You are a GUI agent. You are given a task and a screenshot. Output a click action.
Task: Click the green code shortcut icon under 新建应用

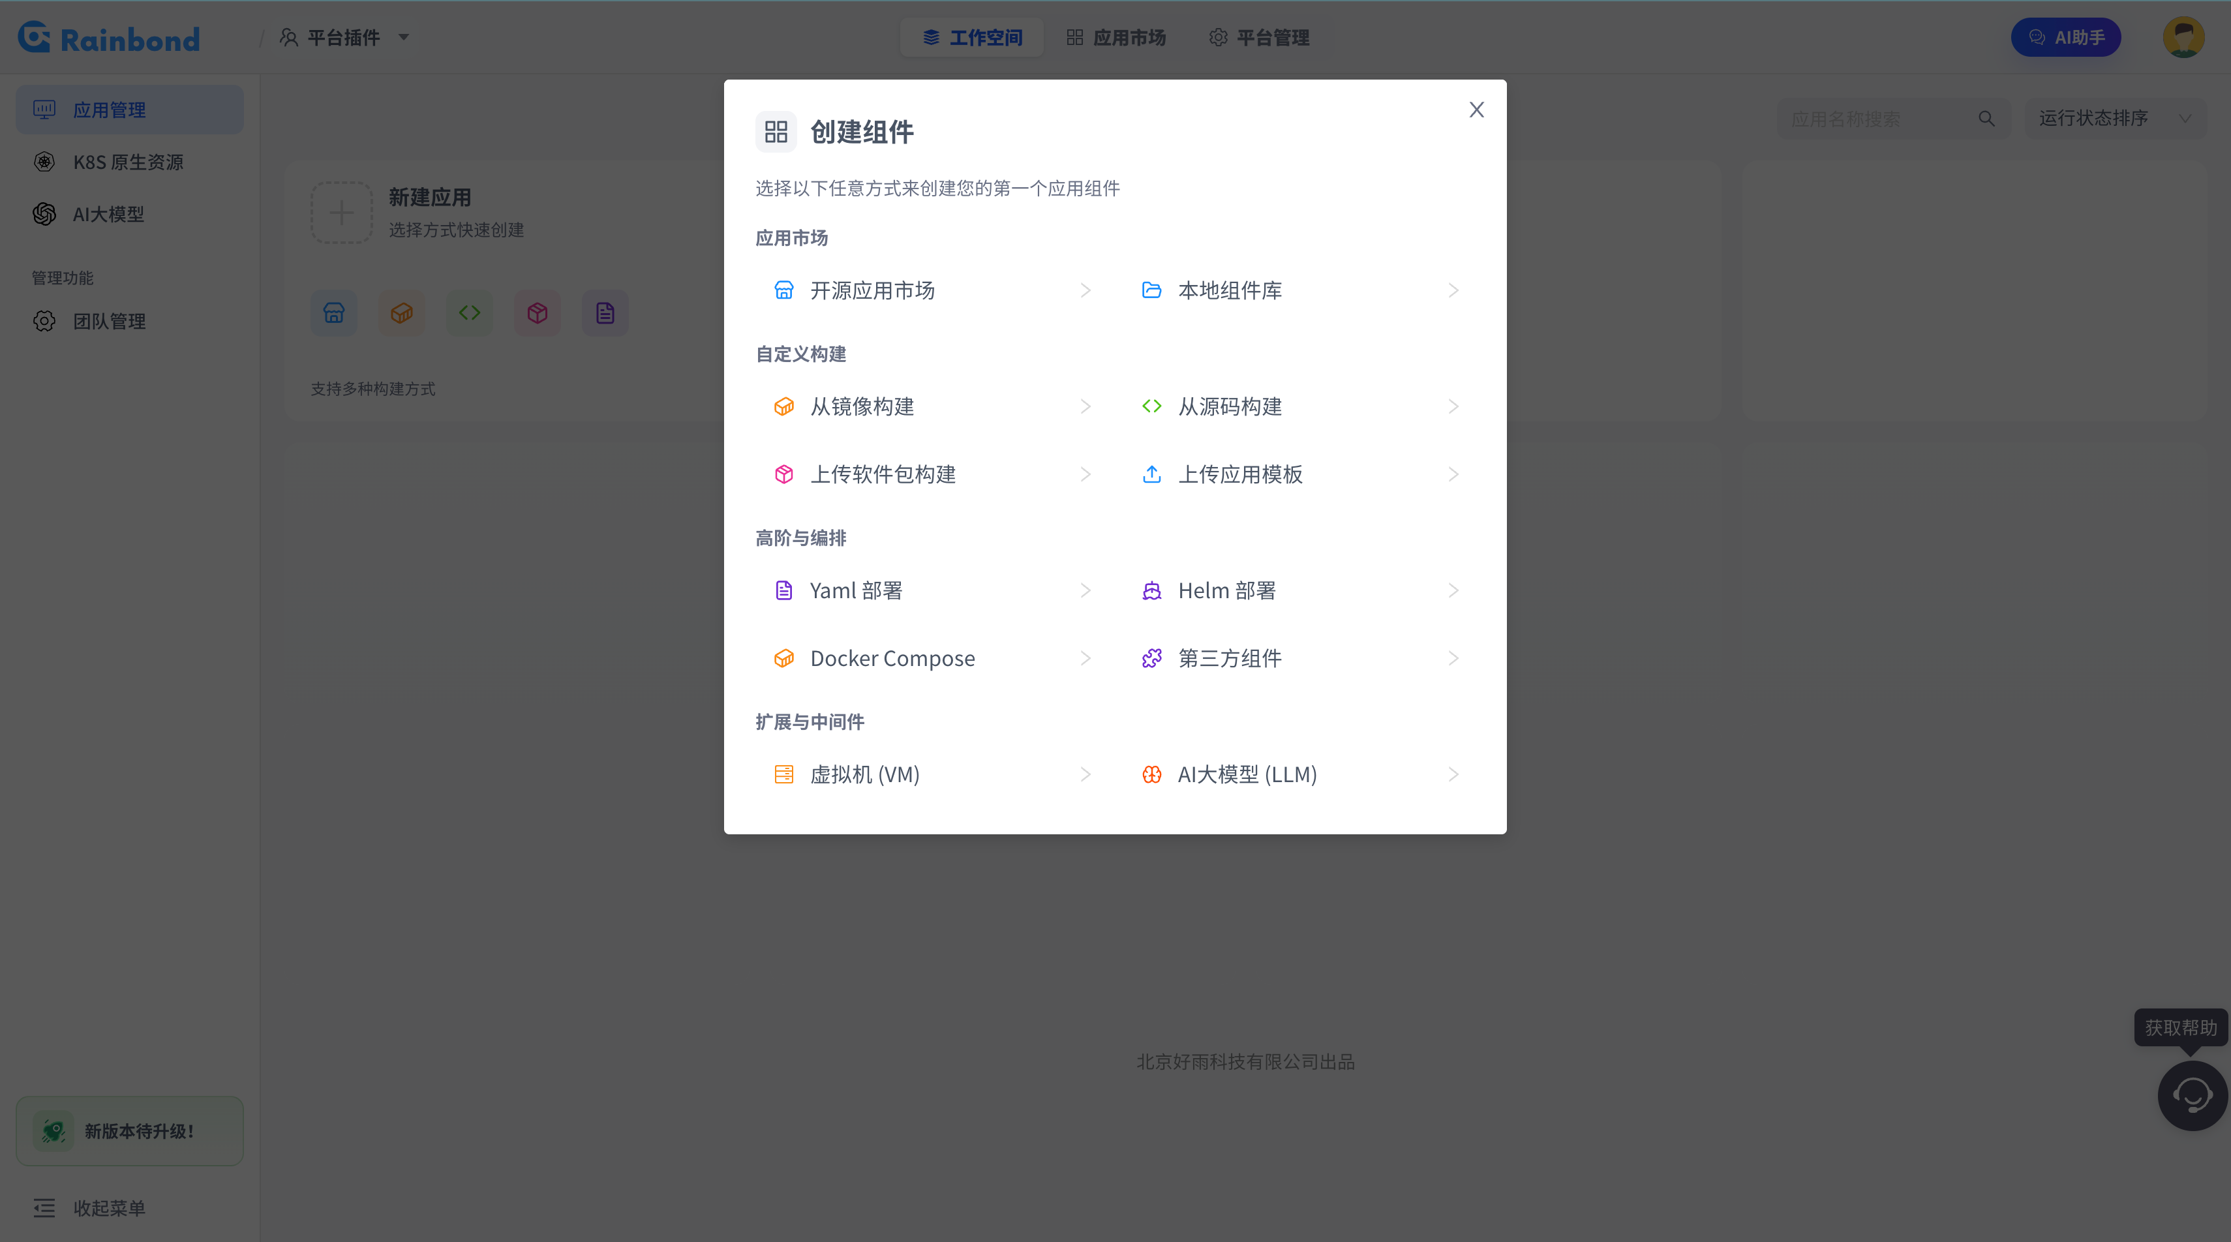coord(470,312)
